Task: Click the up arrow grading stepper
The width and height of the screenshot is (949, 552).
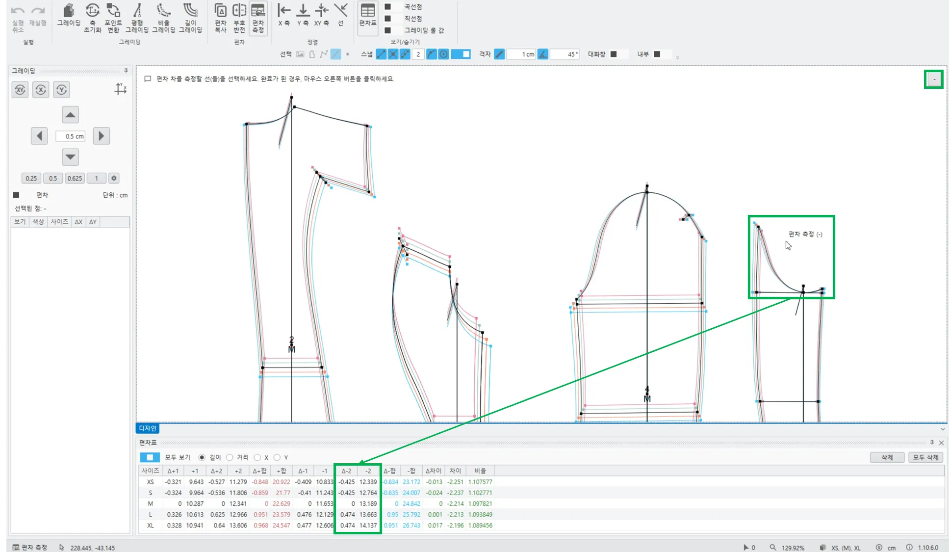Action: point(70,115)
